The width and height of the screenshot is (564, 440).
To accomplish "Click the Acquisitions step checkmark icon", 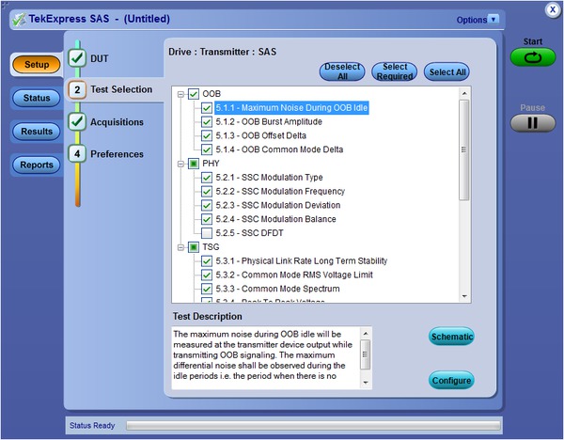I will click(77, 121).
